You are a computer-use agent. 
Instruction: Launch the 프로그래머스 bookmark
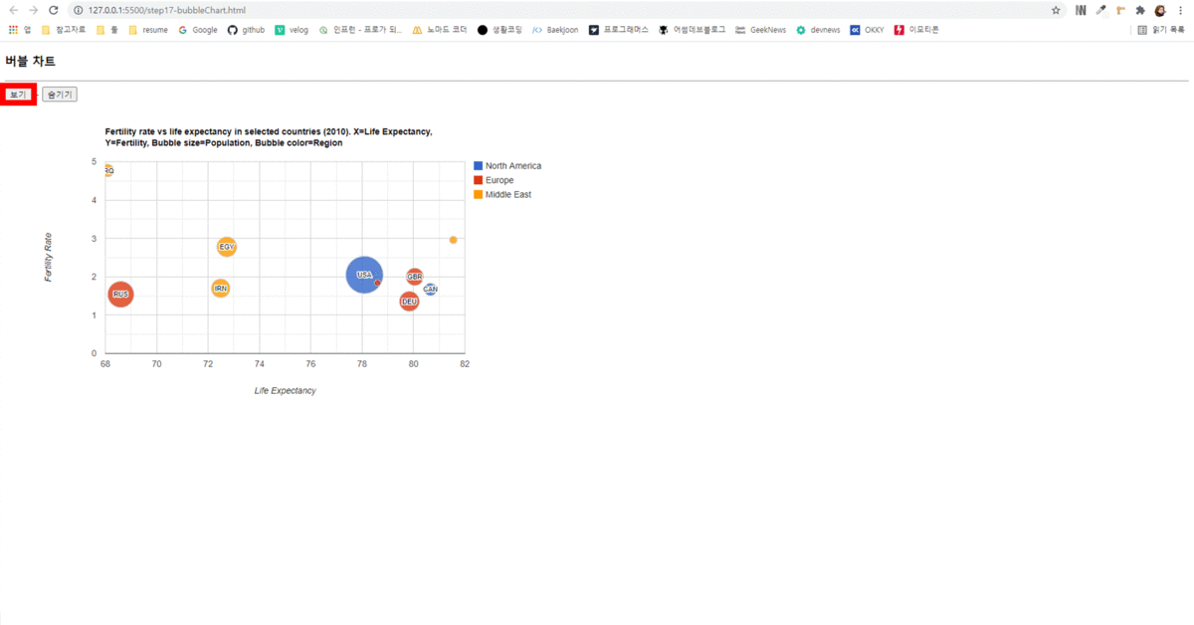point(617,30)
